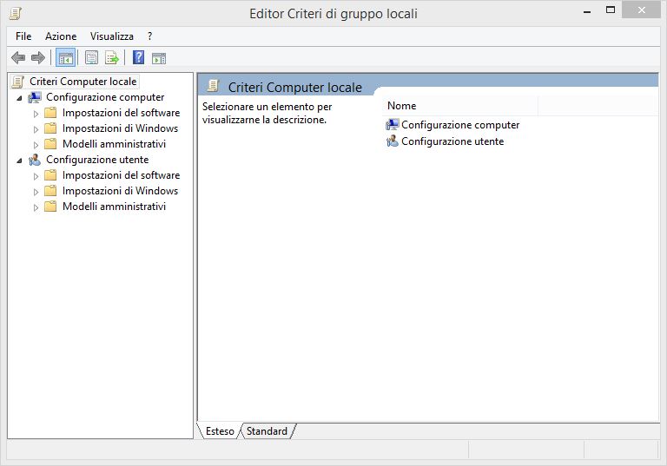Select Modelli amministrativi label under Configurazione utente
This screenshot has width=667, height=466.
pyautogui.click(x=114, y=207)
